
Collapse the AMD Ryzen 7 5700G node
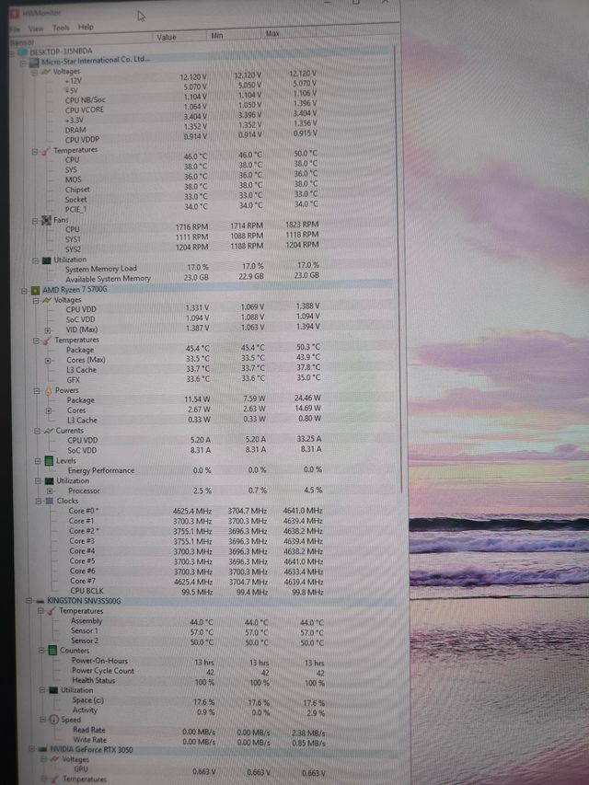[x=24, y=291]
